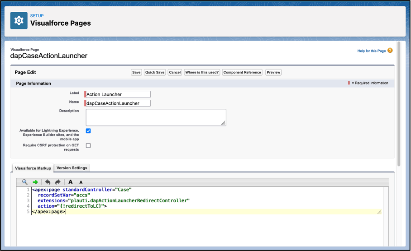This screenshot has width=411, height=251.
Task: Click the code editor resize grip
Action: [x=379, y=212]
